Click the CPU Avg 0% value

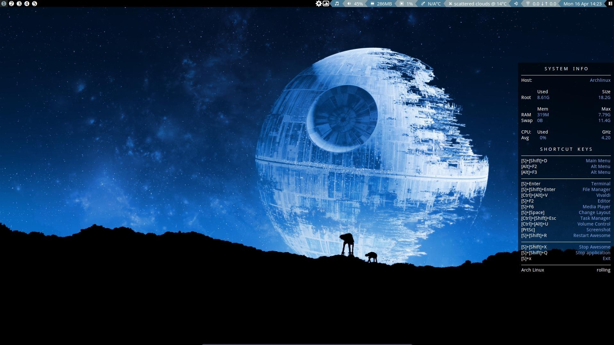543,138
